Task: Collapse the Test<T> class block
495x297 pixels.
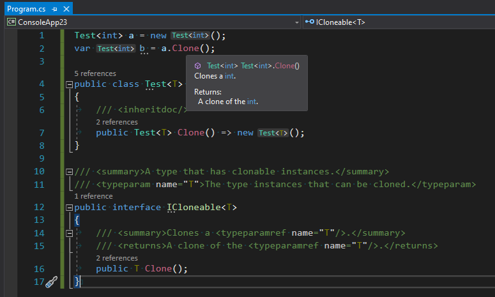Action: [x=70, y=84]
